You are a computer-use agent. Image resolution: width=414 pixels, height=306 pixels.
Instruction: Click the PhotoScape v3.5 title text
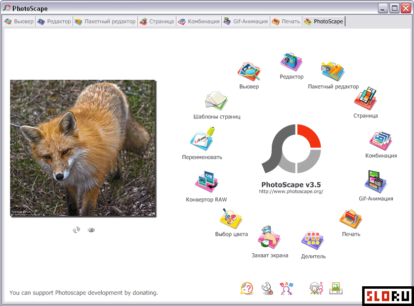(x=291, y=185)
